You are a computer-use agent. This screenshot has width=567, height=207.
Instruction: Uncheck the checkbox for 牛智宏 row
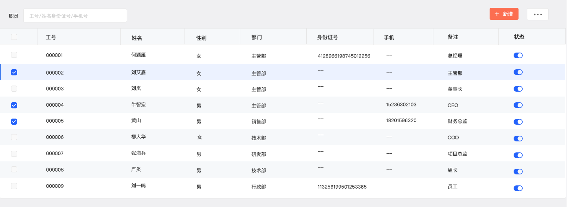(14, 105)
